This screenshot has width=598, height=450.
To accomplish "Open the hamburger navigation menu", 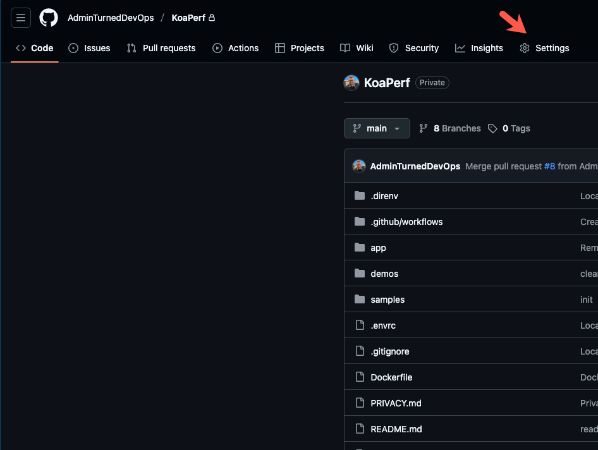I will tap(21, 18).
